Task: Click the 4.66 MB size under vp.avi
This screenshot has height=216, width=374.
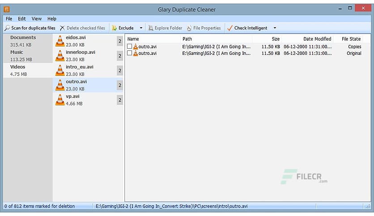Action: click(x=74, y=104)
